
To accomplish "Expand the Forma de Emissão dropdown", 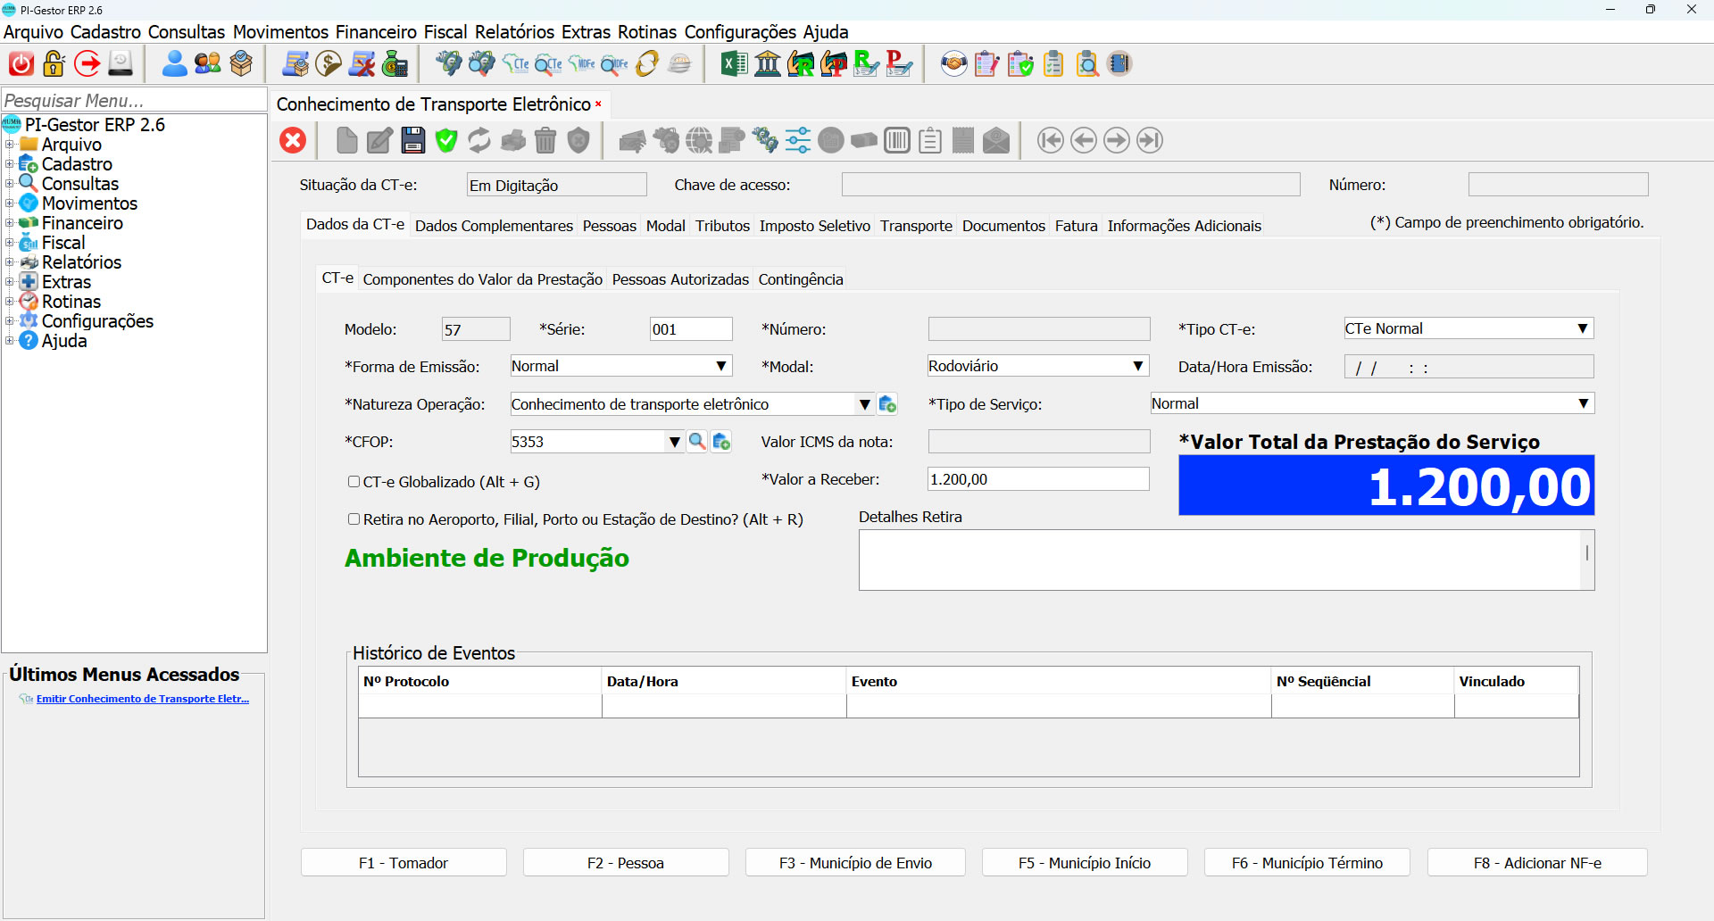I will click(720, 366).
